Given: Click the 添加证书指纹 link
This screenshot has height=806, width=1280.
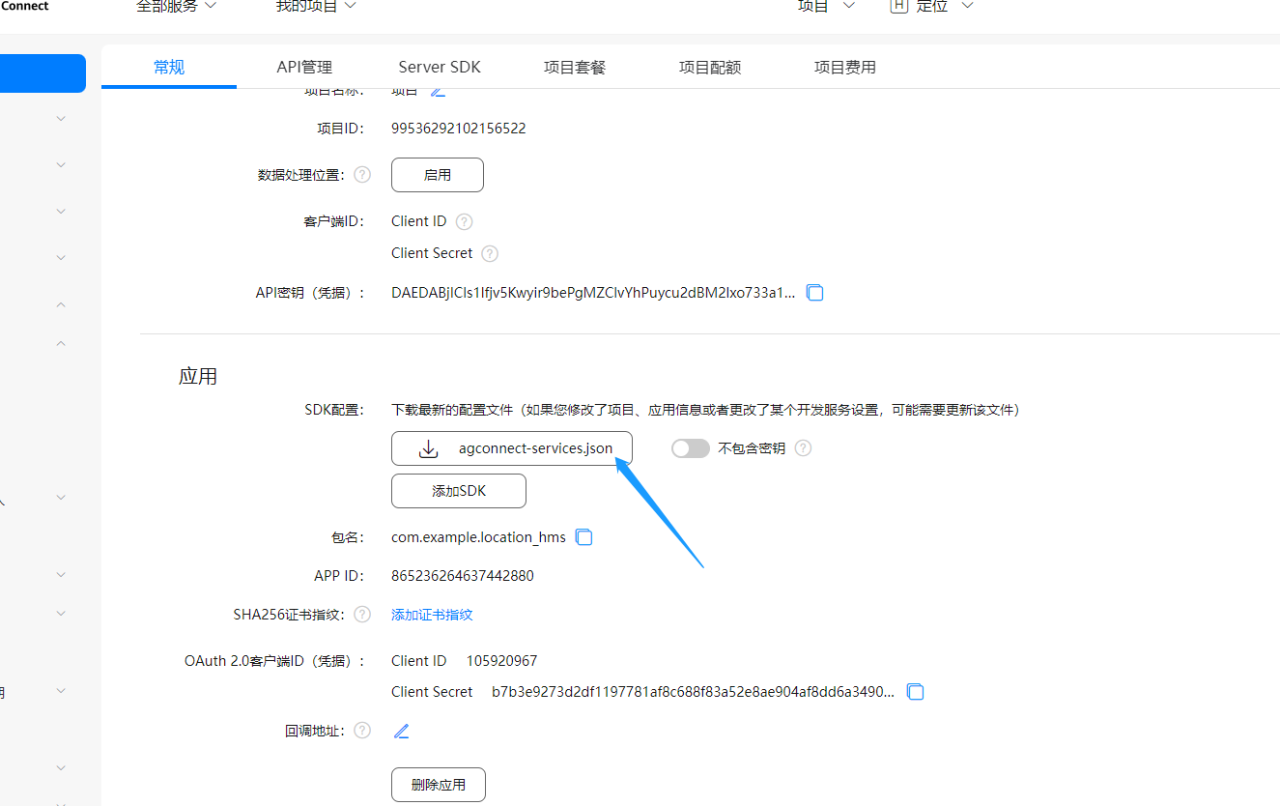Looking at the screenshot, I should pos(432,615).
